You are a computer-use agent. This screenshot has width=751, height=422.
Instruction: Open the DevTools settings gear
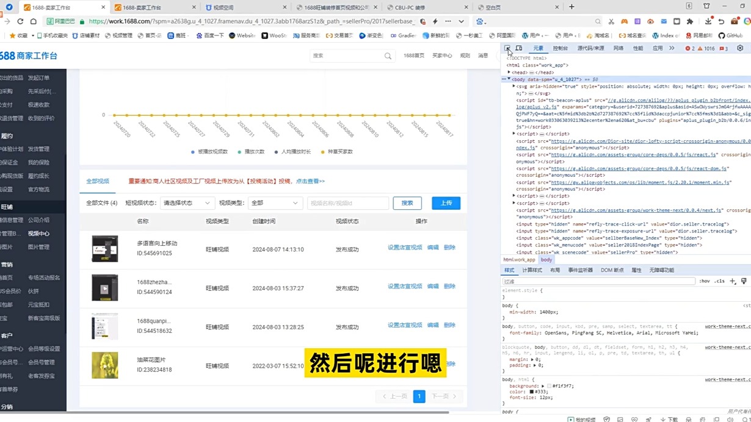click(x=739, y=48)
